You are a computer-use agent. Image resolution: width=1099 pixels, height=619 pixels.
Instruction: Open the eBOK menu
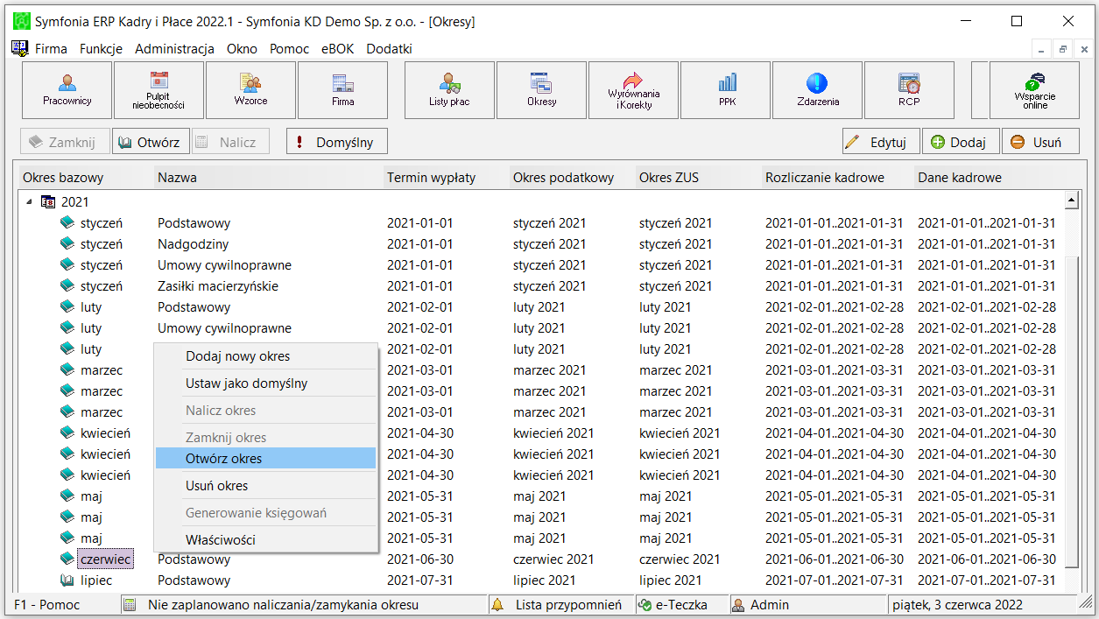point(337,49)
